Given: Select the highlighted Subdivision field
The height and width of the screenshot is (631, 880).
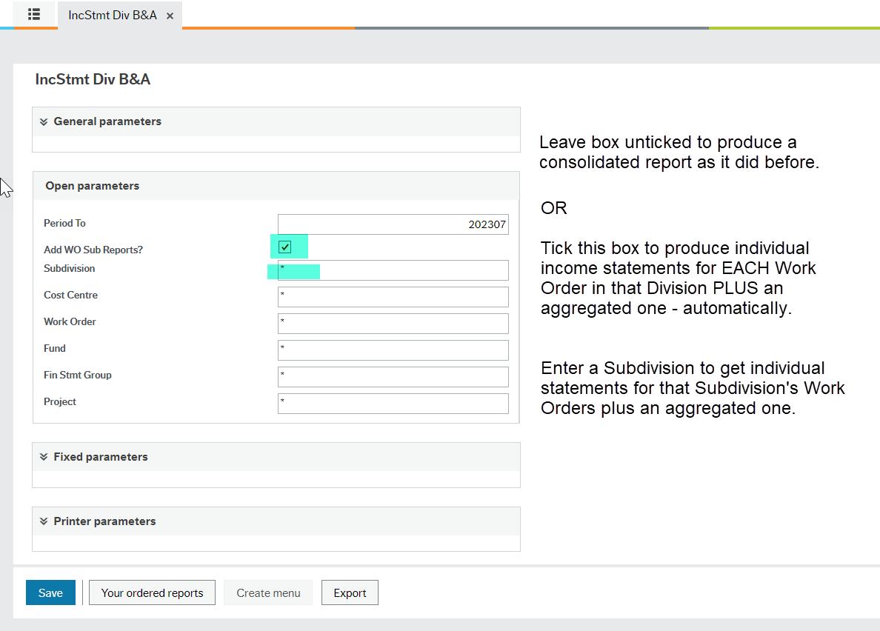Looking at the screenshot, I should click(x=392, y=270).
